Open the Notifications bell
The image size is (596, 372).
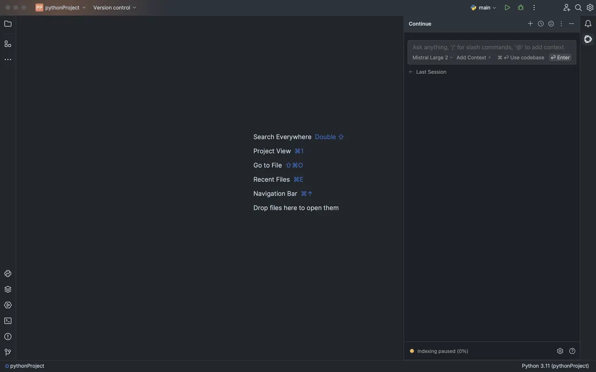click(x=588, y=24)
